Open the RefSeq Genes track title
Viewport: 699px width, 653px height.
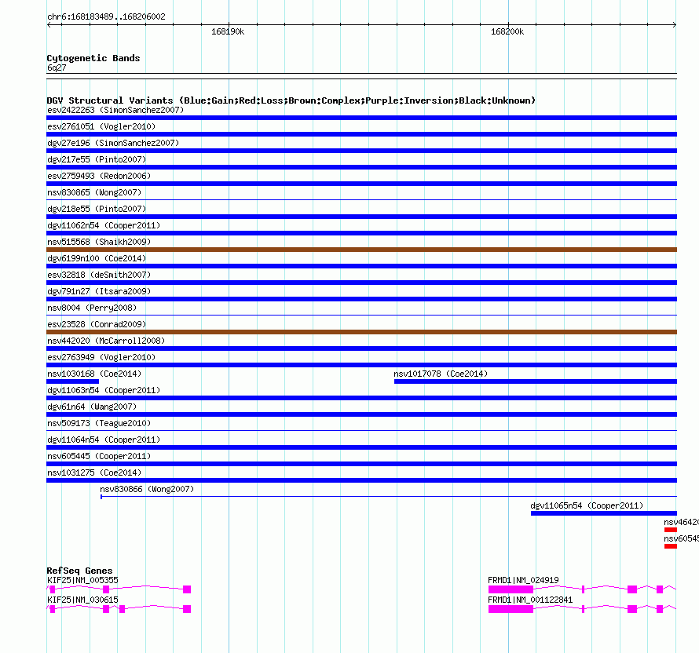[x=79, y=571]
